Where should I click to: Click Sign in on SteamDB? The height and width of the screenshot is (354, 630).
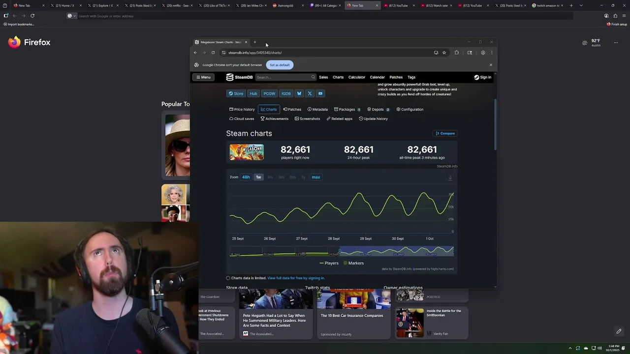[482, 77]
